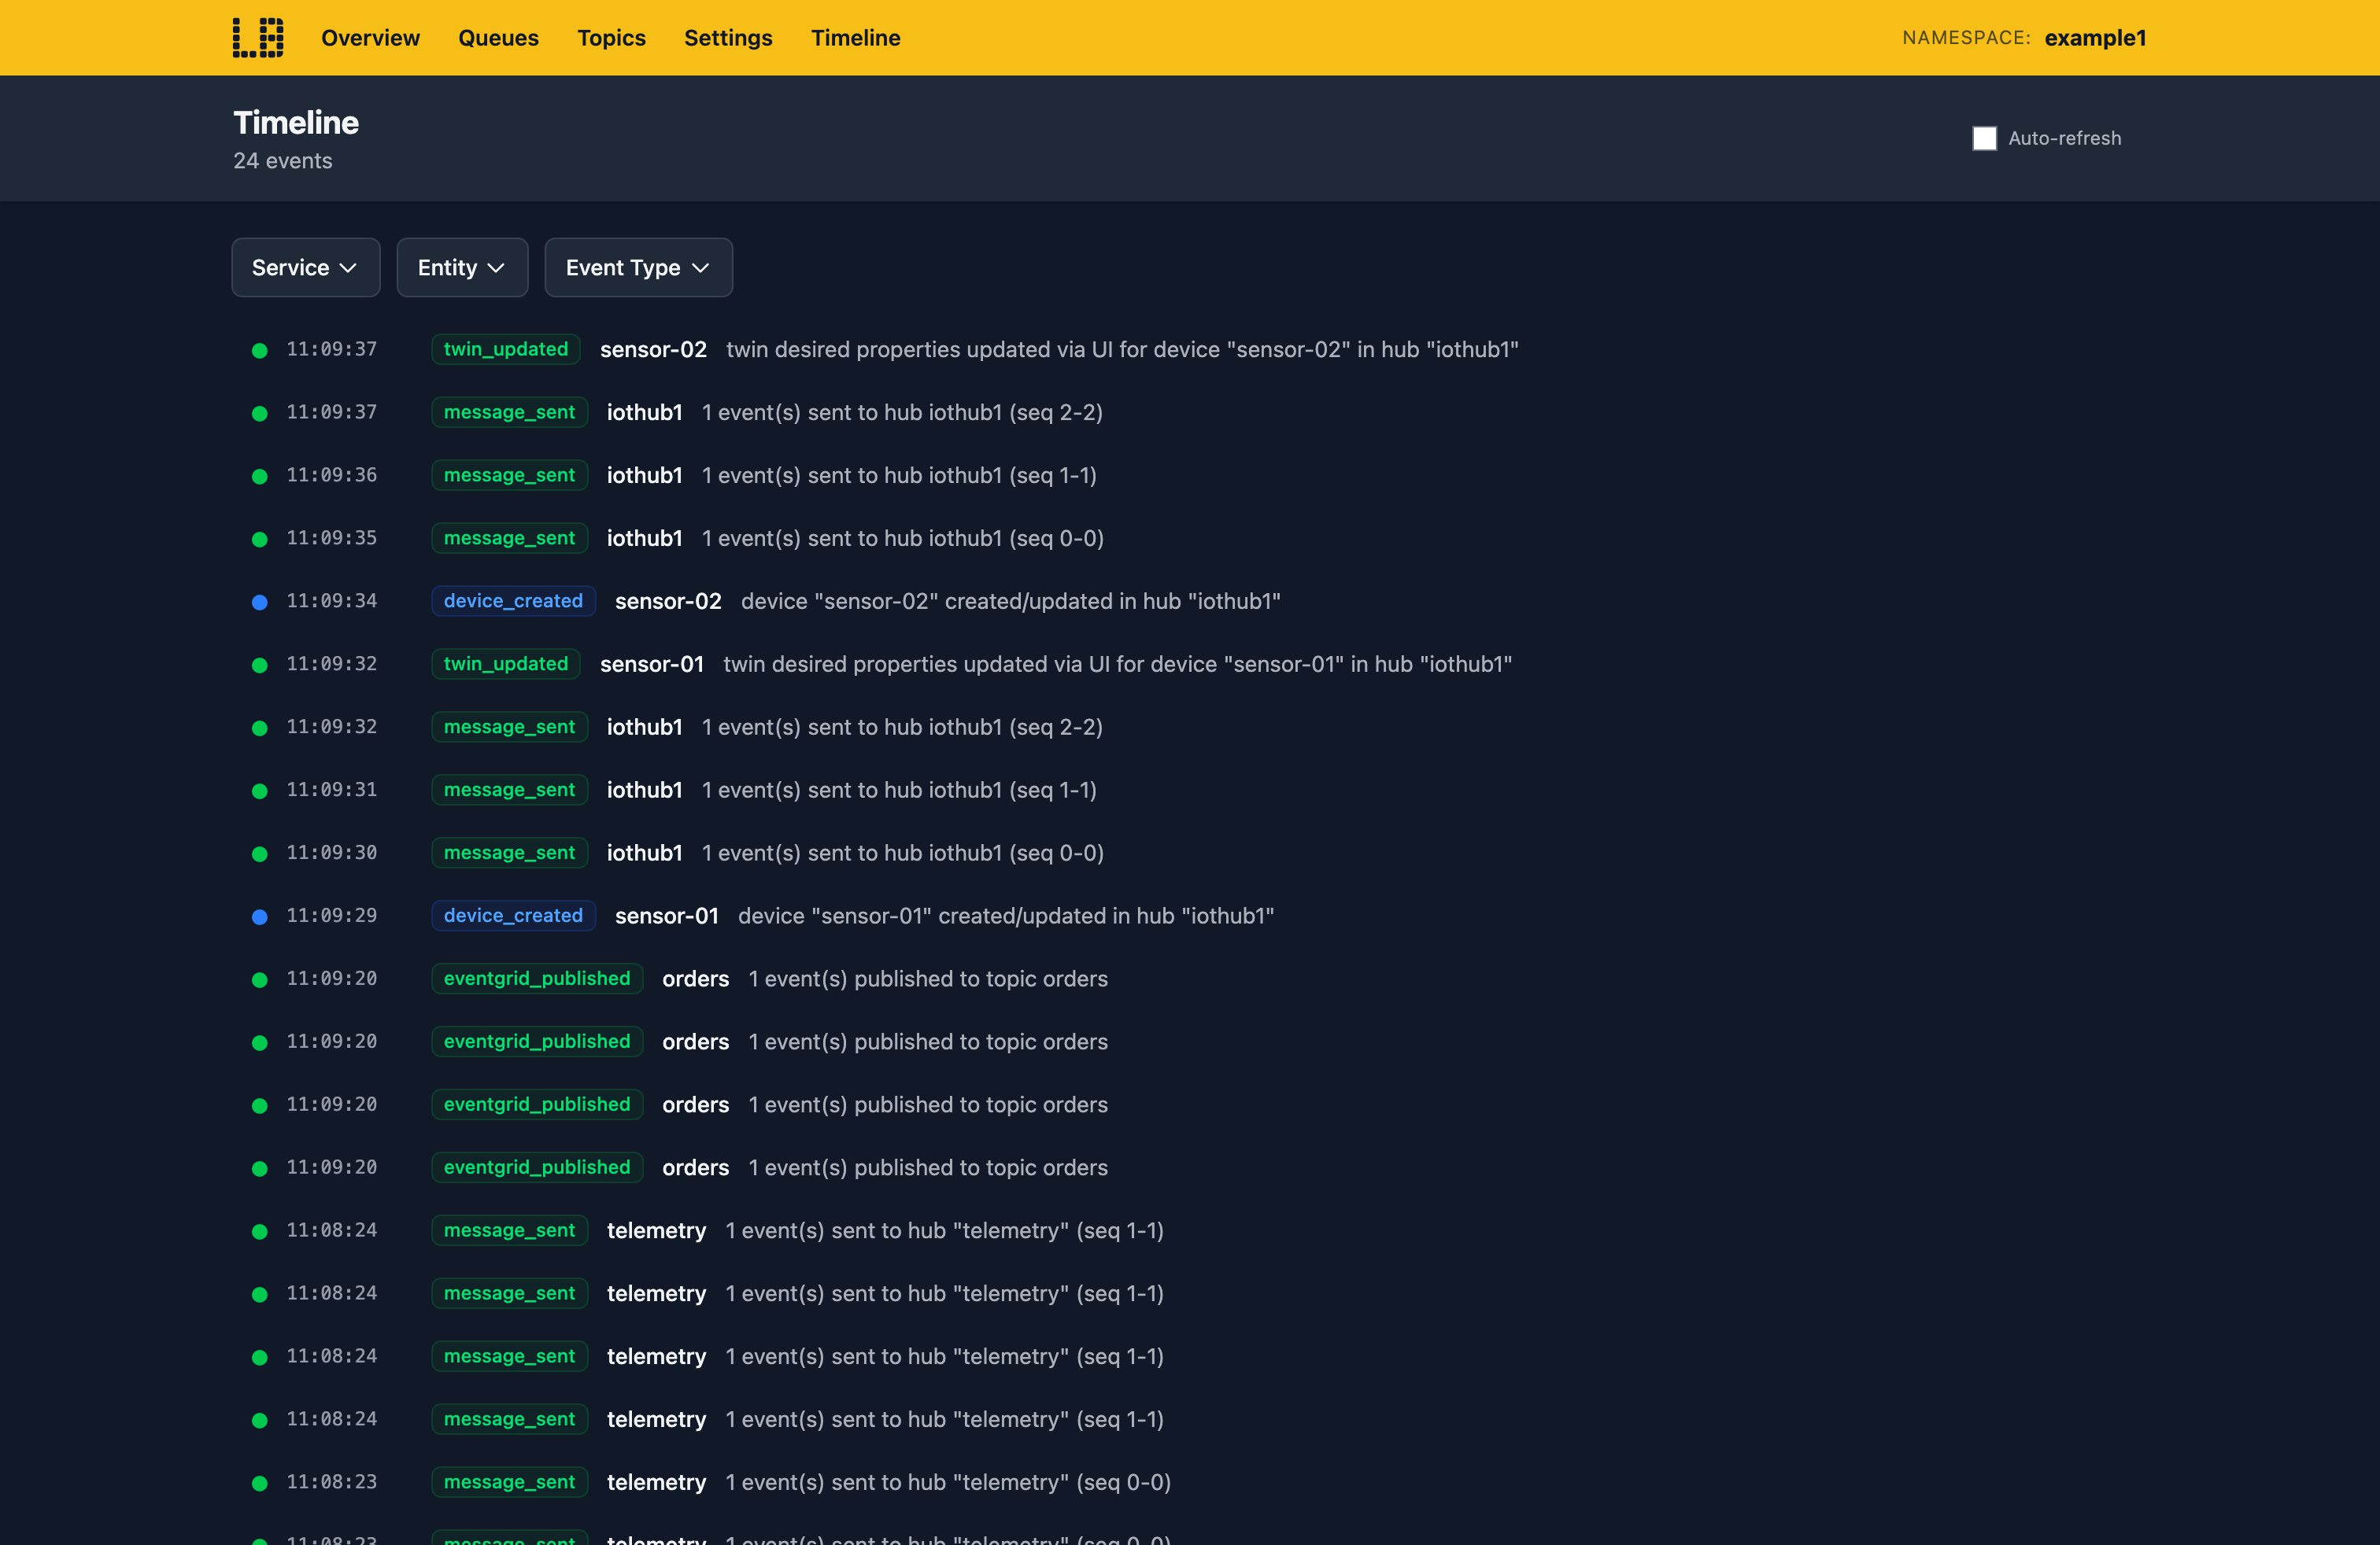Enable the Auto-refresh checkbox
The width and height of the screenshot is (2380, 1545).
tap(1984, 138)
